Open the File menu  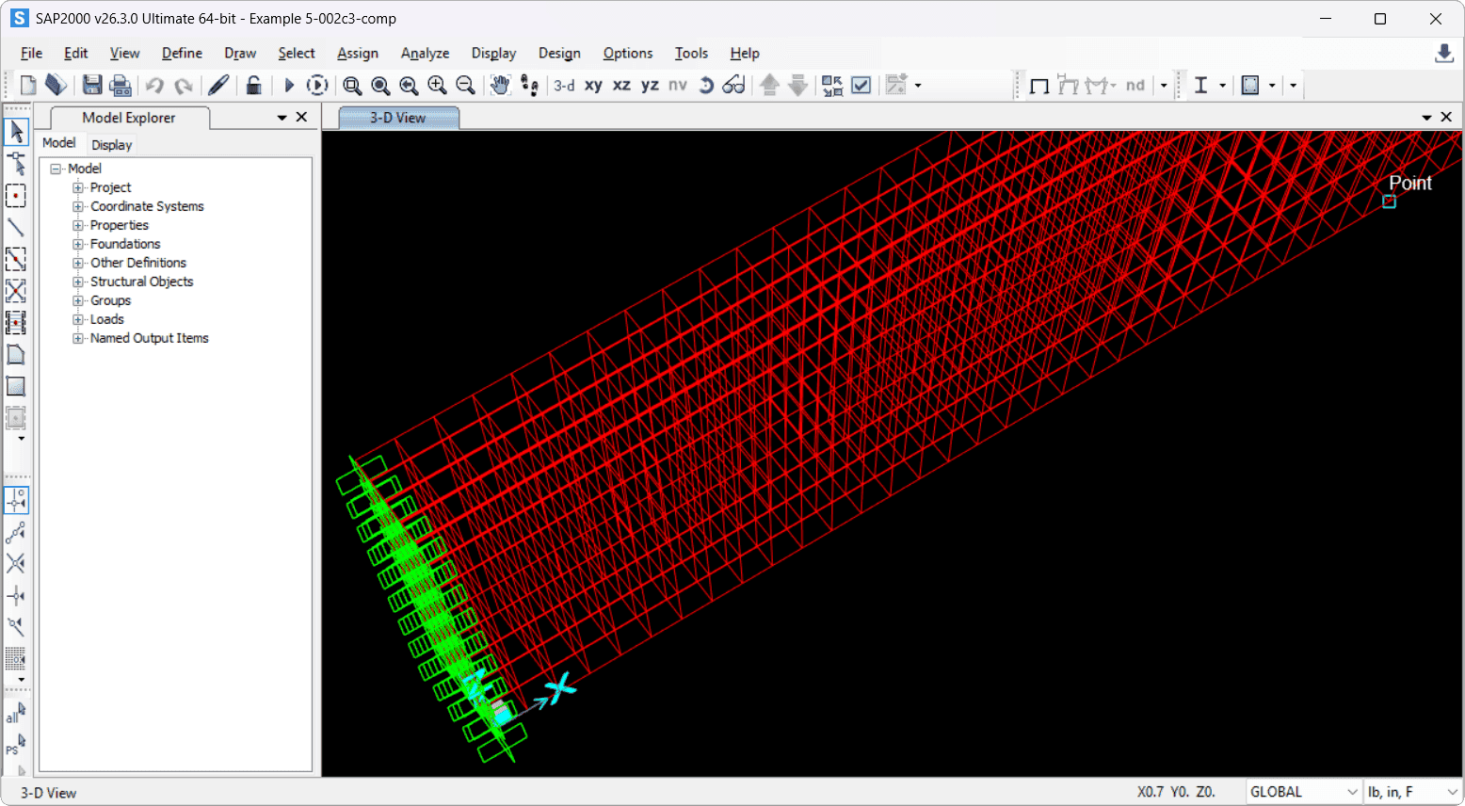pyautogui.click(x=31, y=54)
